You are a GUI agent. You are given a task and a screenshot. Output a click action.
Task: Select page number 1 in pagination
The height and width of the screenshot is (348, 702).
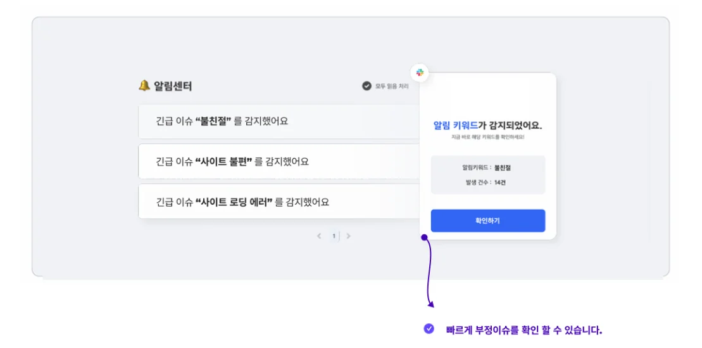coord(334,236)
